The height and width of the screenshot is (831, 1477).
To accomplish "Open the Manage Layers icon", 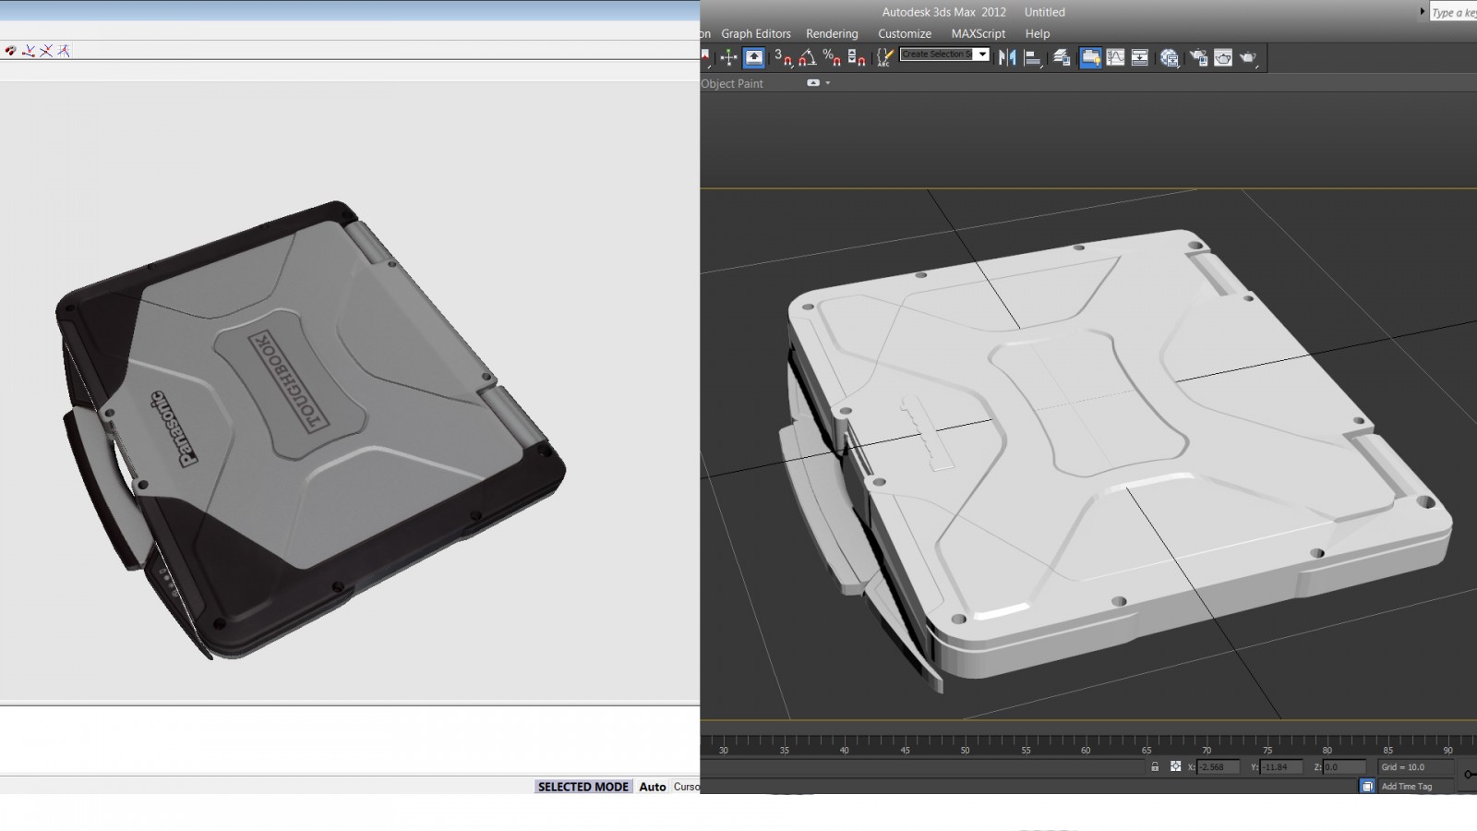I will (x=1062, y=57).
